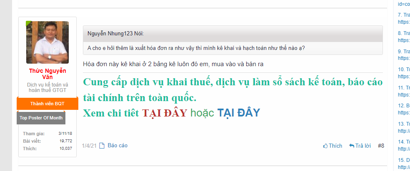This screenshot has height=171, width=410.
Task: Click the reply arrow icon beside Trả lời
Action: (352, 146)
